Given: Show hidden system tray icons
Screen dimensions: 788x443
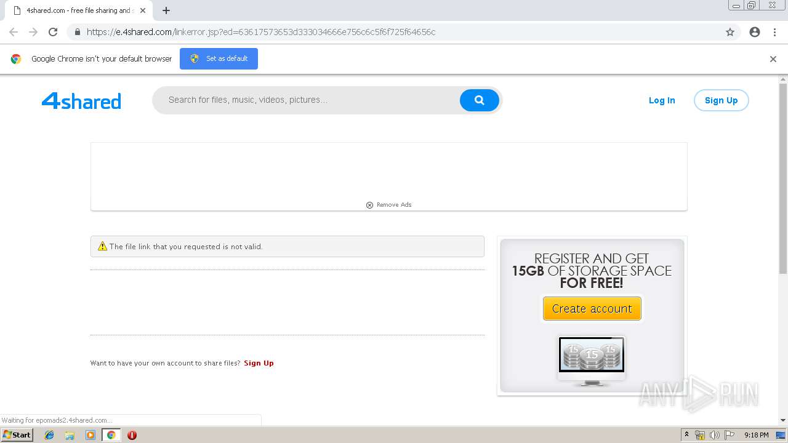Looking at the screenshot, I should point(686,435).
